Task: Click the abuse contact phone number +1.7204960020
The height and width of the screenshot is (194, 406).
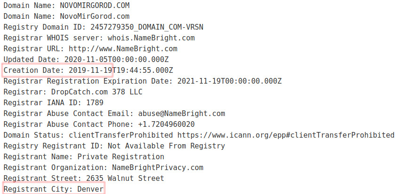Action: [167, 124]
